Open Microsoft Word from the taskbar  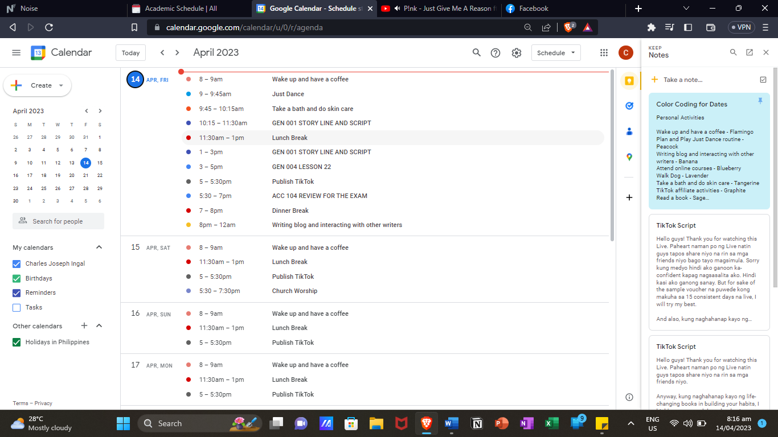click(x=451, y=423)
